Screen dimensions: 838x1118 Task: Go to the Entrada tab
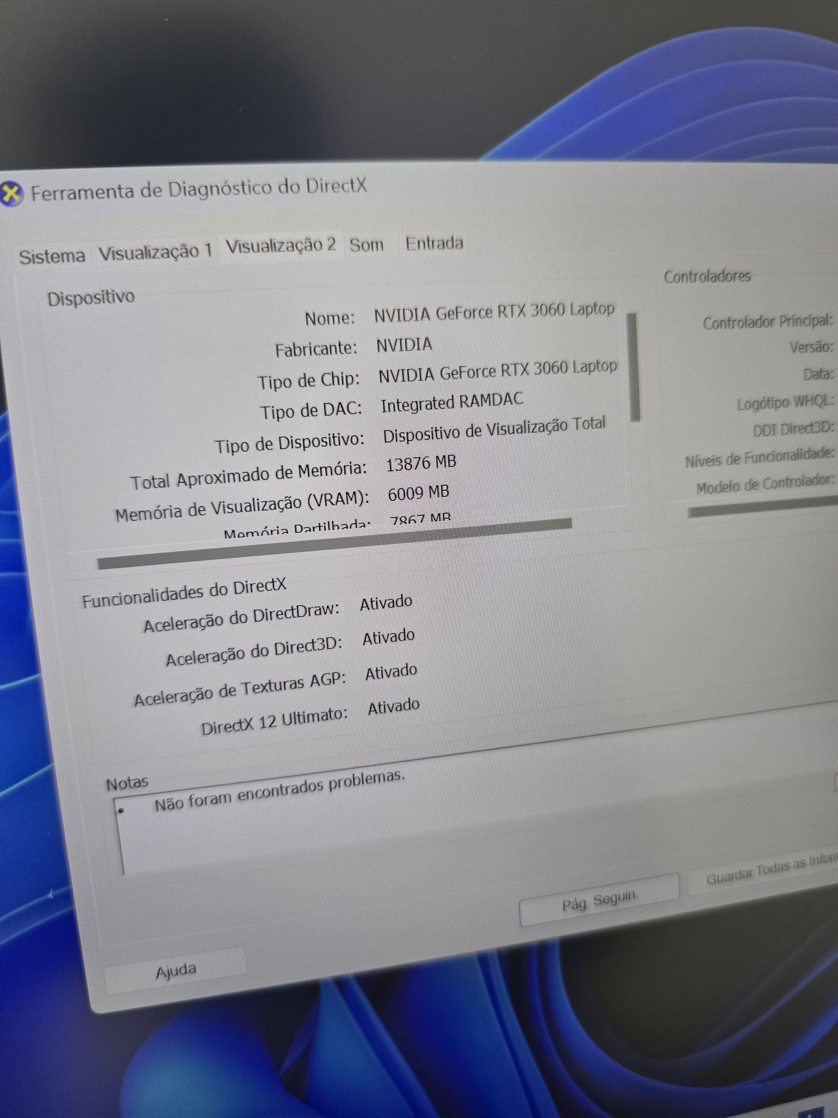point(434,243)
